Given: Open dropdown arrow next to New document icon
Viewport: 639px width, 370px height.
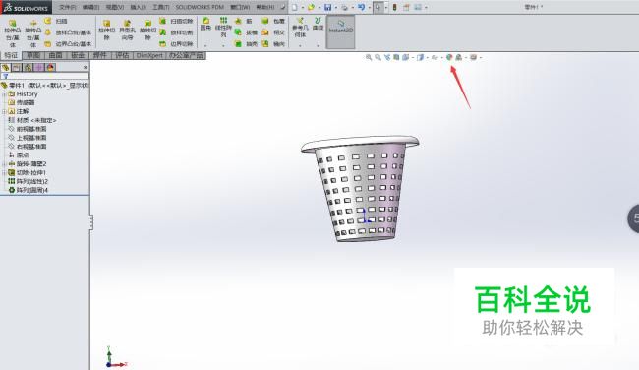Looking at the screenshot, I should pos(302,7).
